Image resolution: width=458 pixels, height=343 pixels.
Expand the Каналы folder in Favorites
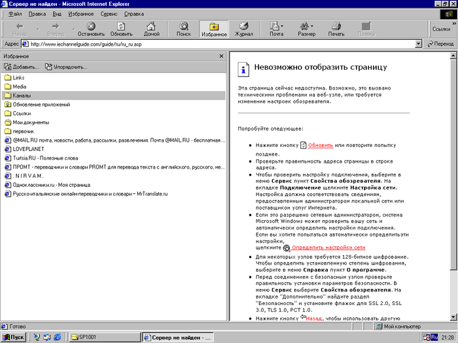(x=22, y=95)
